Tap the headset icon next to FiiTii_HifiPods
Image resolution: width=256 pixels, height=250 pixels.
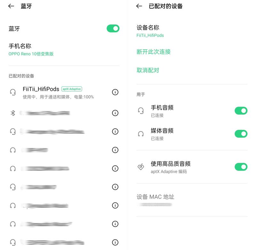pyautogui.click(x=13, y=92)
